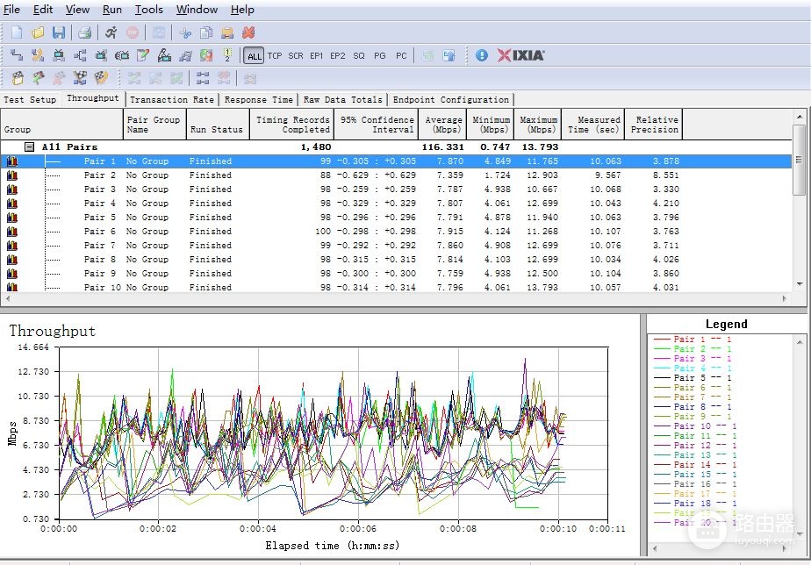Image resolution: width=811 pixels, height=565 pixels.
Task: Toggle the TCP filter button
Action: [x=275, y=56]
